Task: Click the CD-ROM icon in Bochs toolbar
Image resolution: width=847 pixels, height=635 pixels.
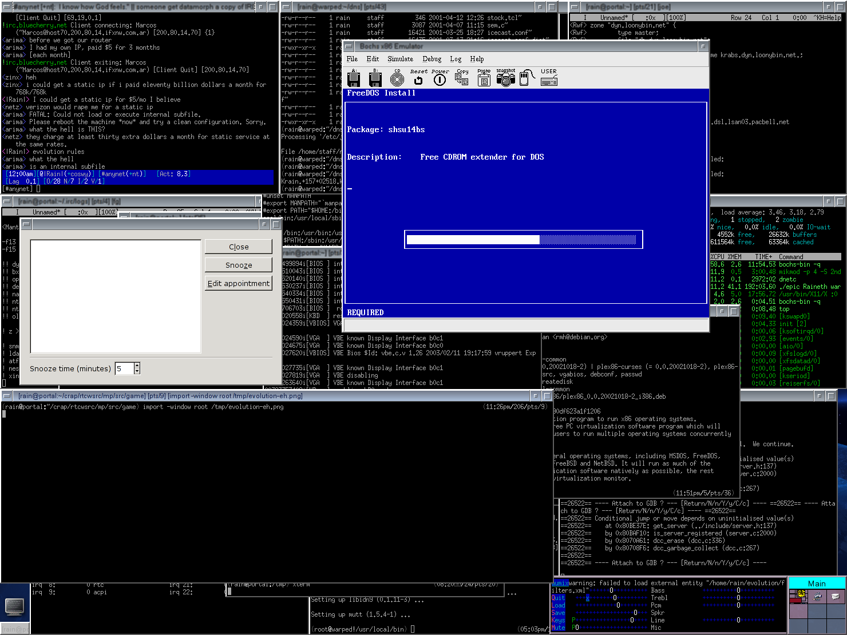Action: pos(397,78)
